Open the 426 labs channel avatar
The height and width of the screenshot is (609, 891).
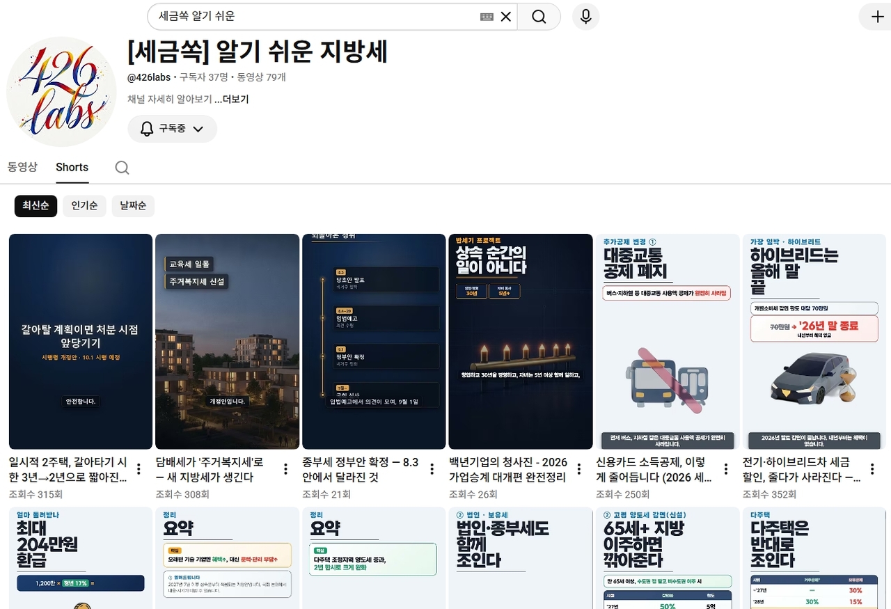61,92
